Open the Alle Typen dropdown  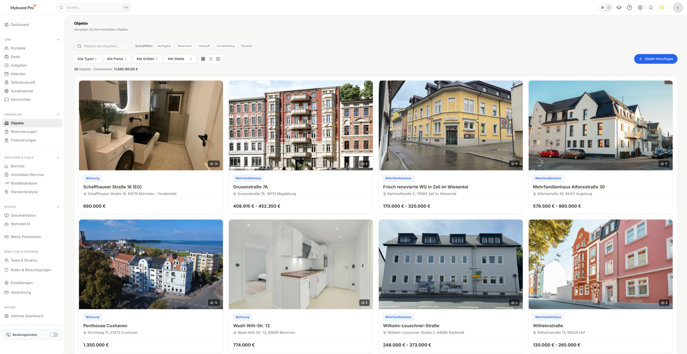[87, 59]
